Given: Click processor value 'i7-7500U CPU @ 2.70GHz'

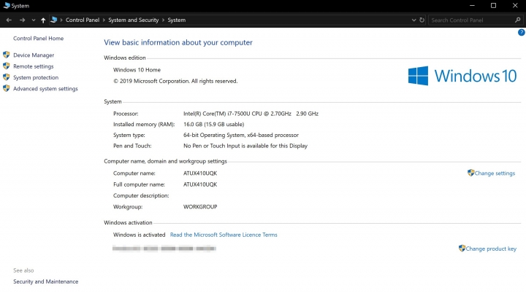Looking at the screenshot, I should pyautogui.click(x=259, y=114).
